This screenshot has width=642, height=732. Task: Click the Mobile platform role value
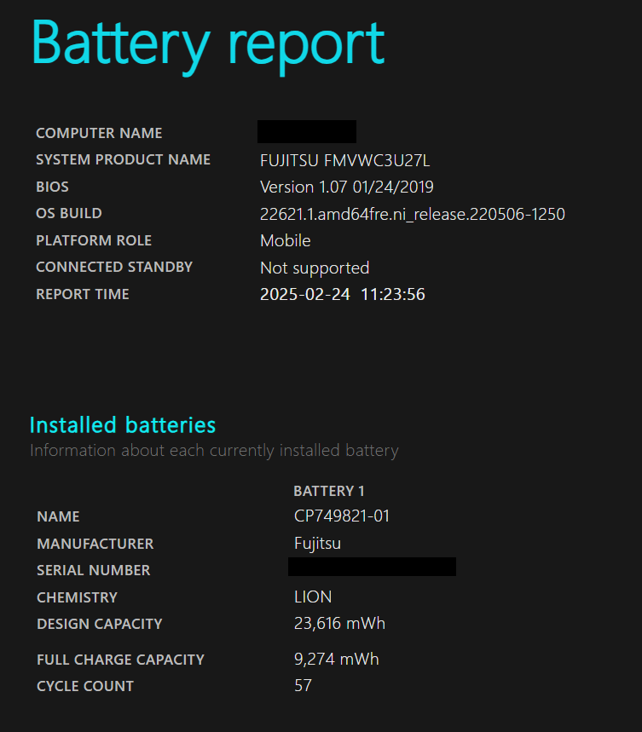[x=285, y=241]
